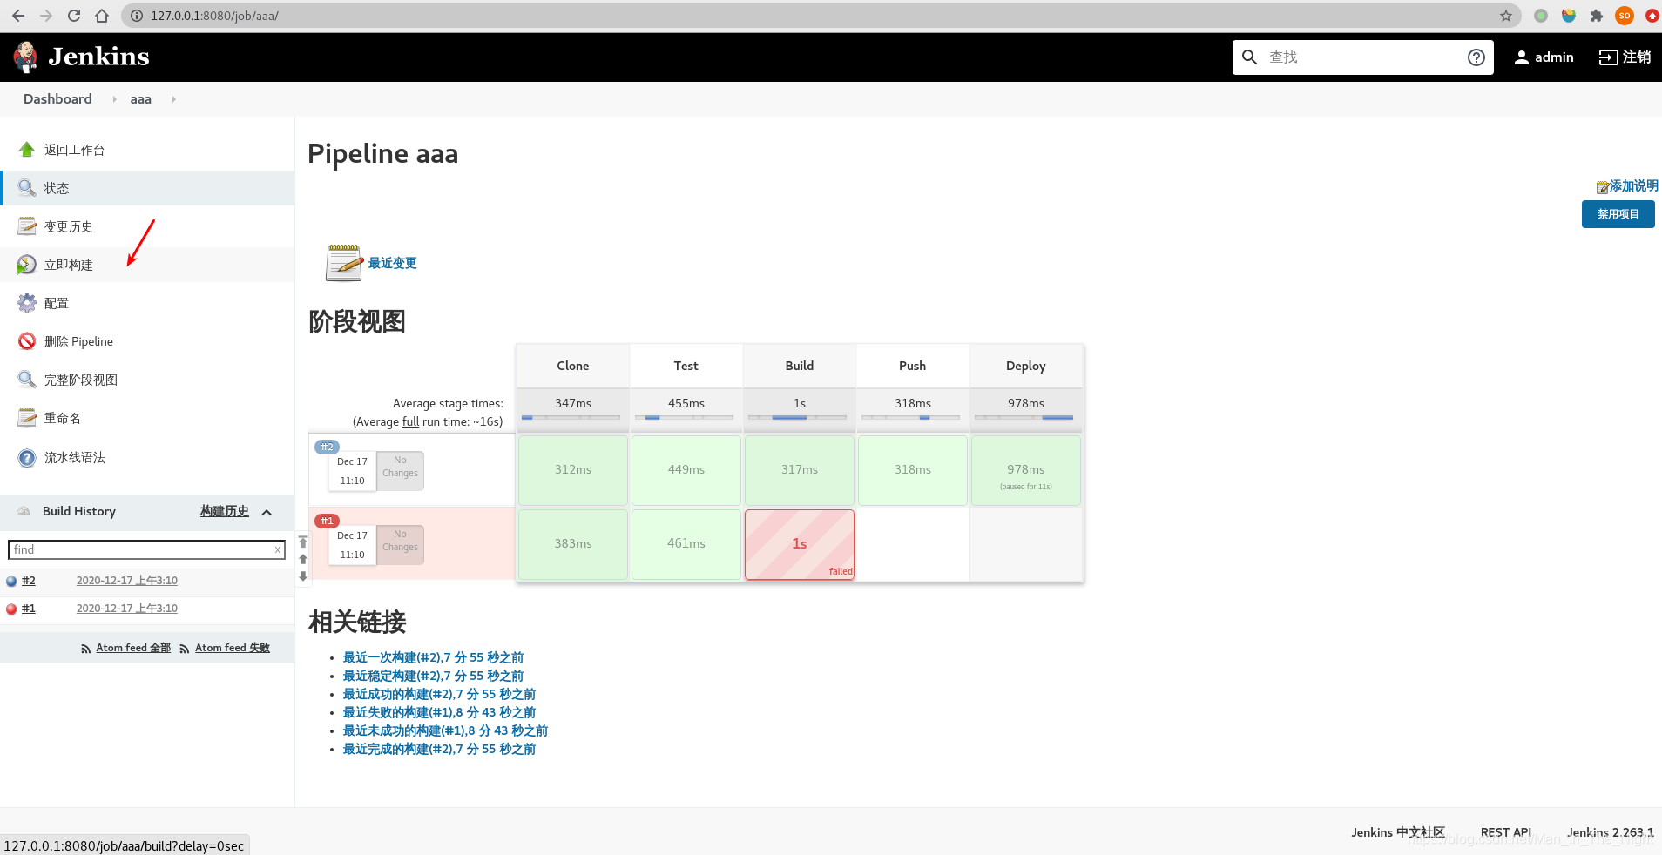
Task: Click the notepad icon beside 重命名
Action: click(x=27, y=418)
